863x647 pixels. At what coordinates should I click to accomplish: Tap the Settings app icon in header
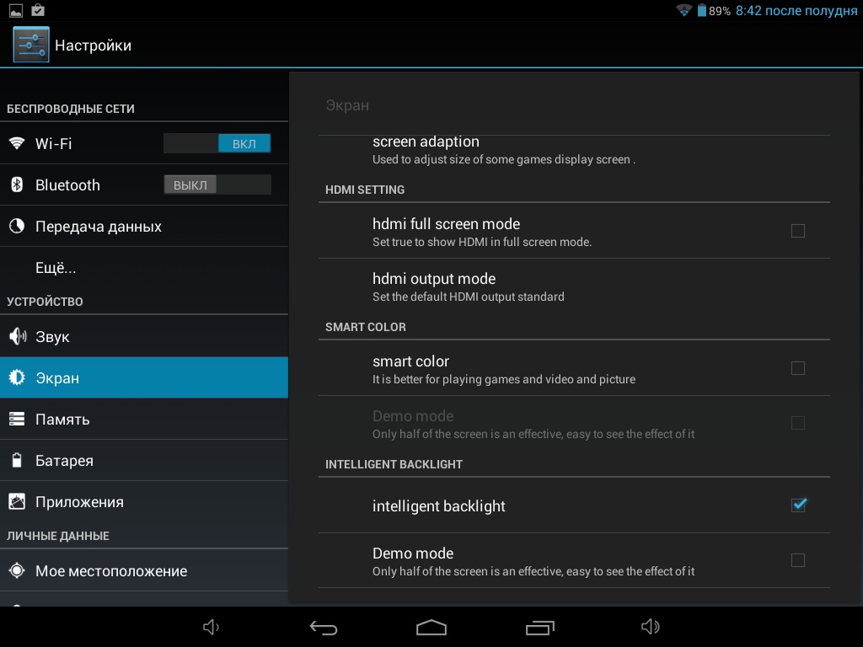pyautogui.click(x=31, y=45)
